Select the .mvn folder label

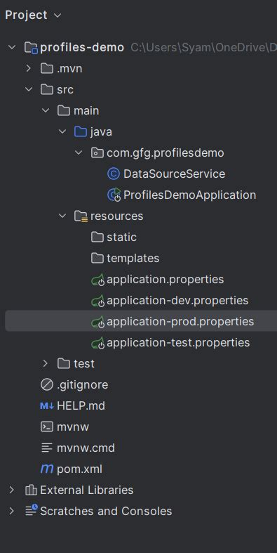(69, 68)
